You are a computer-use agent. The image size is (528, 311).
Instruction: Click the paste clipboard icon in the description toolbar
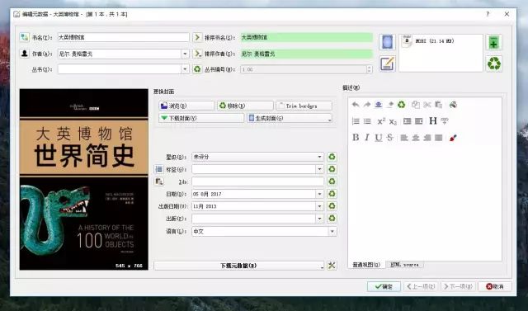point(438,105)
